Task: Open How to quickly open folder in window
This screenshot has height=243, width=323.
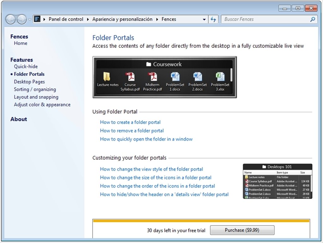Action: click(x=146, y=139)
